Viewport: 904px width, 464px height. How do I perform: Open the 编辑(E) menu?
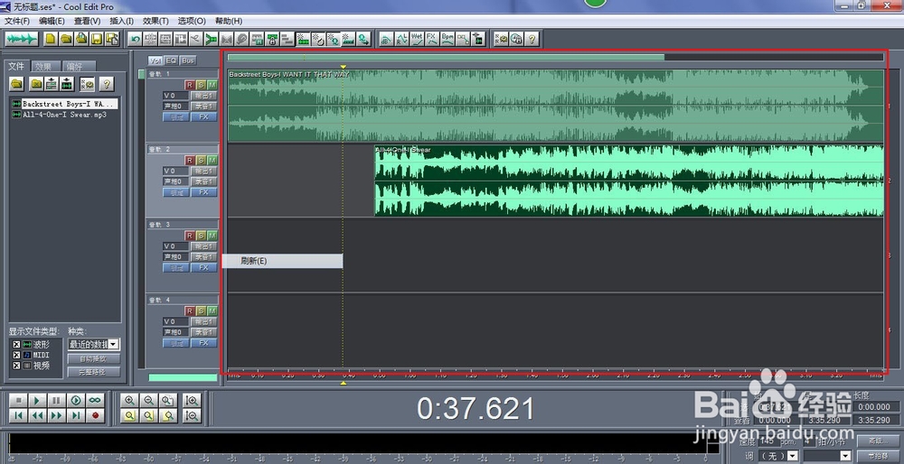(x=52, y=21)
